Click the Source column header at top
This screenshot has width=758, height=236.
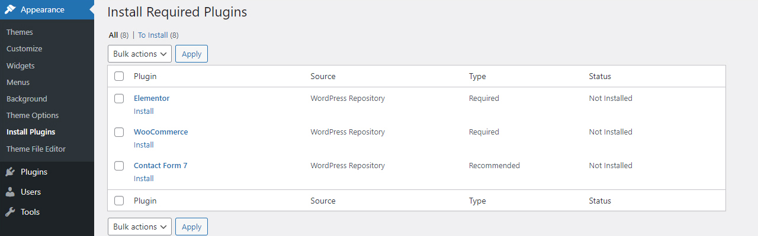(323, 76)
